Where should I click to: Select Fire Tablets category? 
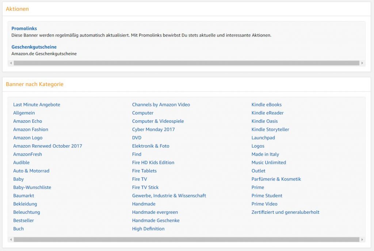[x=144, y=171]
